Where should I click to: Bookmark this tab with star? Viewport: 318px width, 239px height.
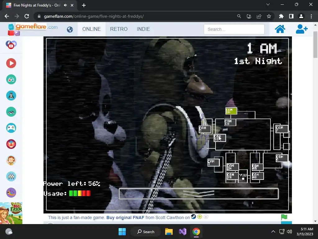(269, 16)
